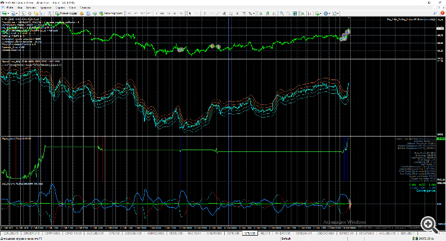446x241 pixels.
Task: Open the Справка menu
Action: click(x=85, y=8)
